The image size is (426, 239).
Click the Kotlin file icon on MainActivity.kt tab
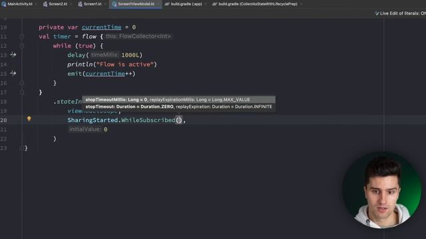[4, 4]
